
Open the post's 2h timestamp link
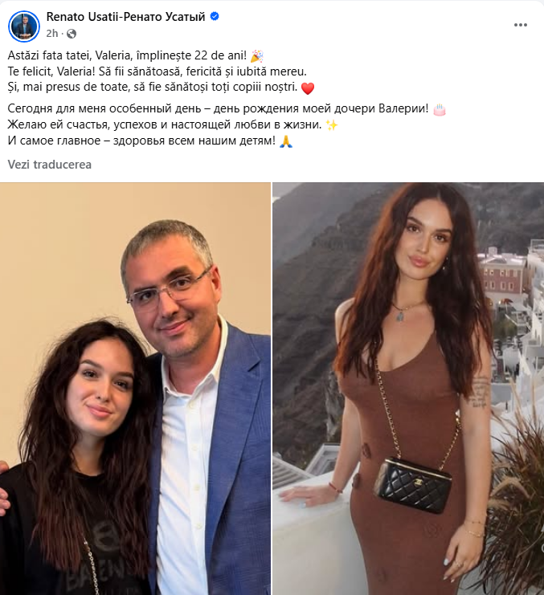(x=52, y=34)
